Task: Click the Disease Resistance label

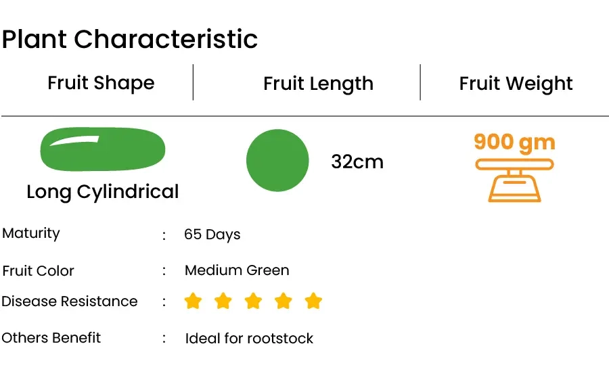Action: pos(70,301)
